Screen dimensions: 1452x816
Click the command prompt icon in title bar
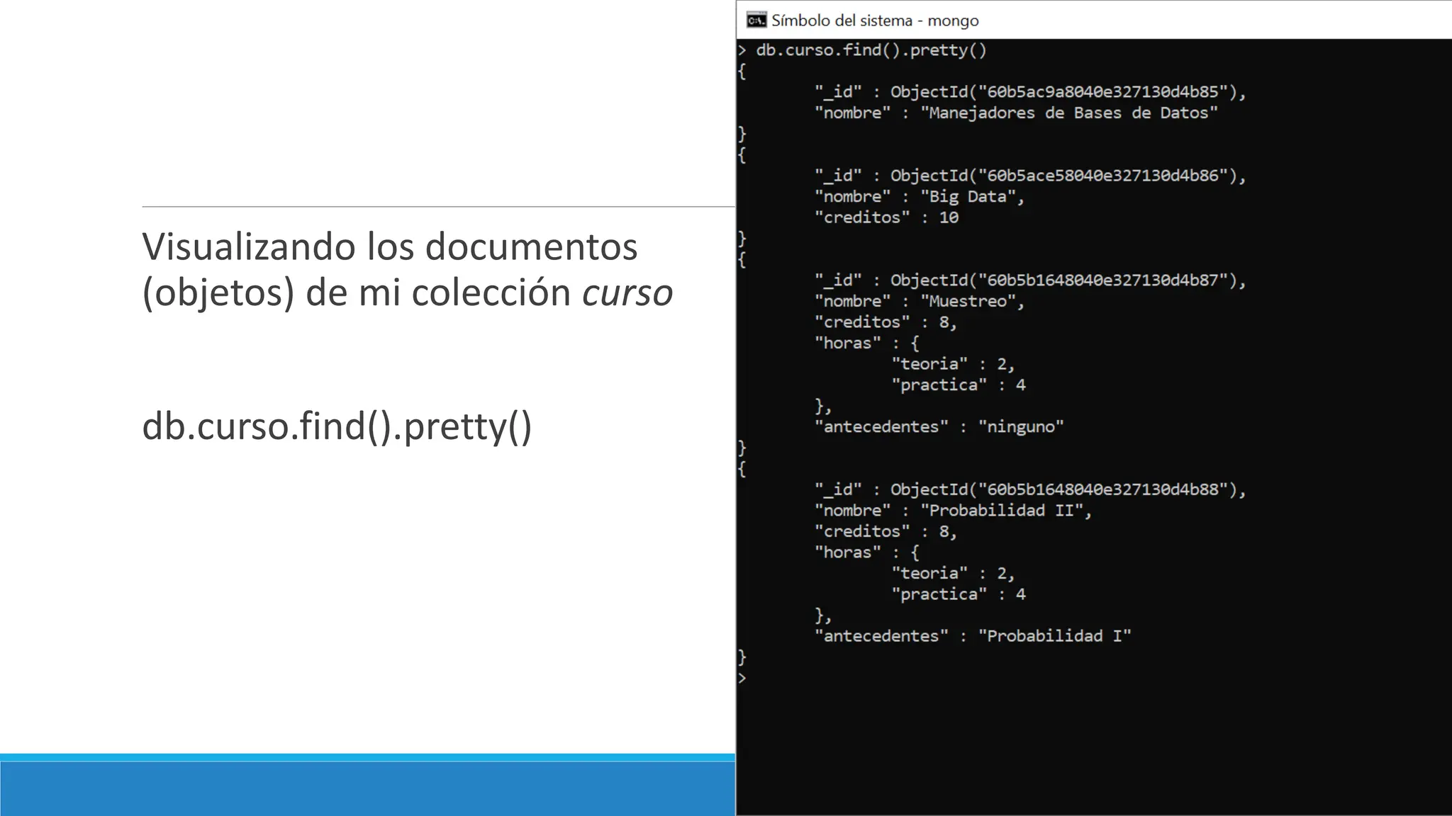click(x=756, y=20)
